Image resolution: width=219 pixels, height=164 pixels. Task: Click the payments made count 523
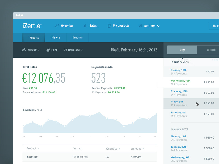point(98,78)
